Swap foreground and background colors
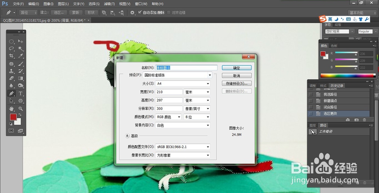379x193 pixels. 20,115
